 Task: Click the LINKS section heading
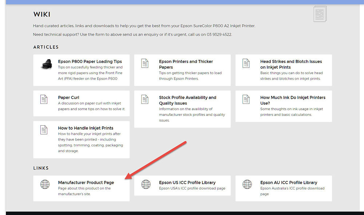point(41,168)
